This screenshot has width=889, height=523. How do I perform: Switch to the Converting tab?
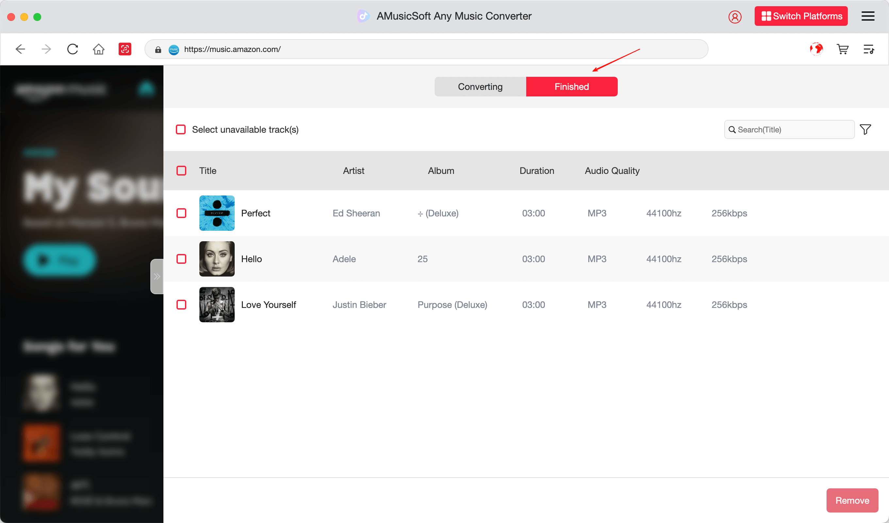tap(480, 87)
